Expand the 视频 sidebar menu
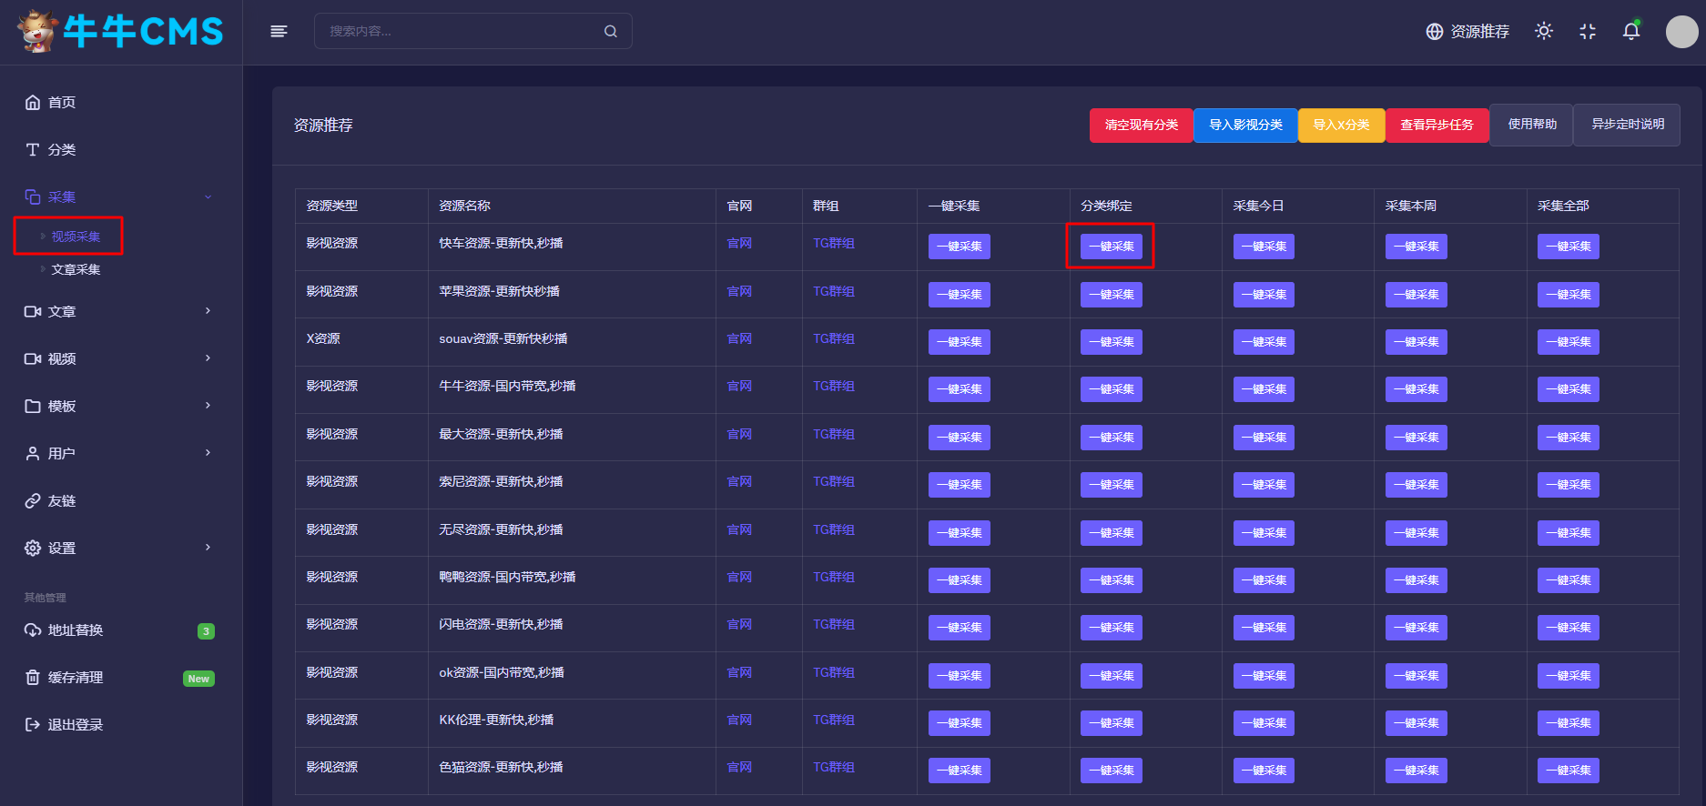Screen dimensions: 1706x806 click(118, 359)
